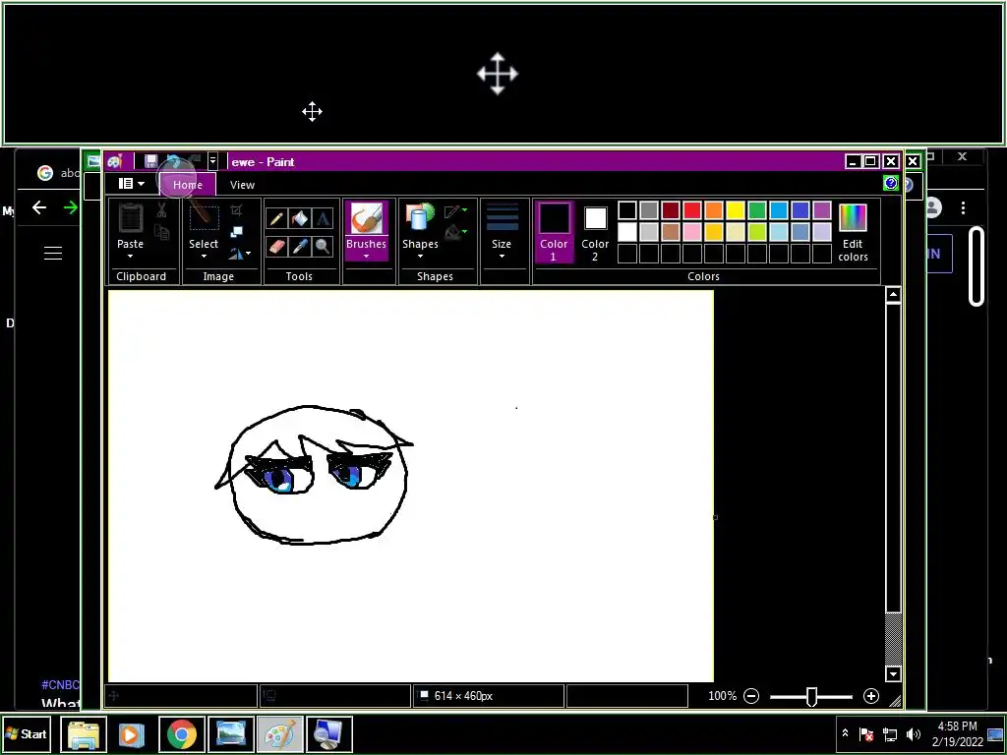
Task: Open the hamburger menu in Chrome page
Action: coord(53,253)
